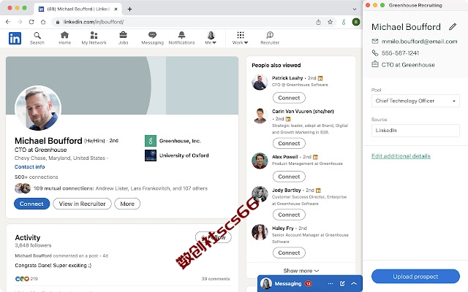The image size is (468, 292).
Task: Open Messaging from the nav bar
Action: point(153,38)
